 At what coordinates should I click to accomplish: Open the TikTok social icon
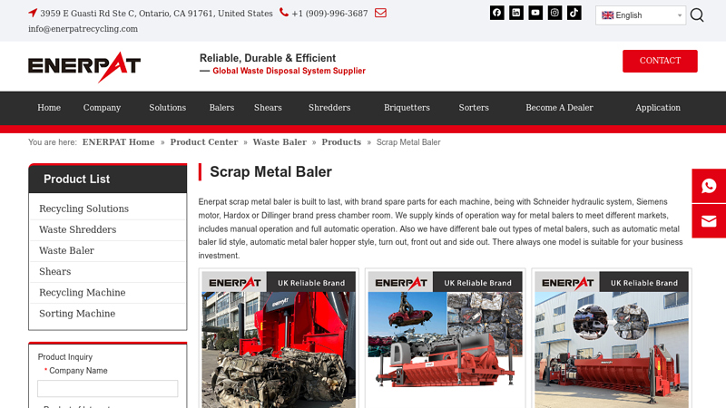coord(574,13)
